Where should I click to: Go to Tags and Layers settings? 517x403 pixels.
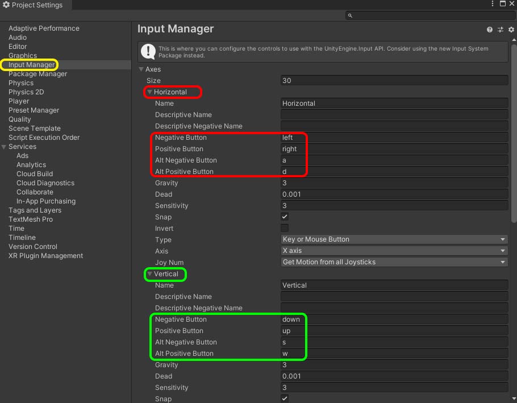coord(35,210)
